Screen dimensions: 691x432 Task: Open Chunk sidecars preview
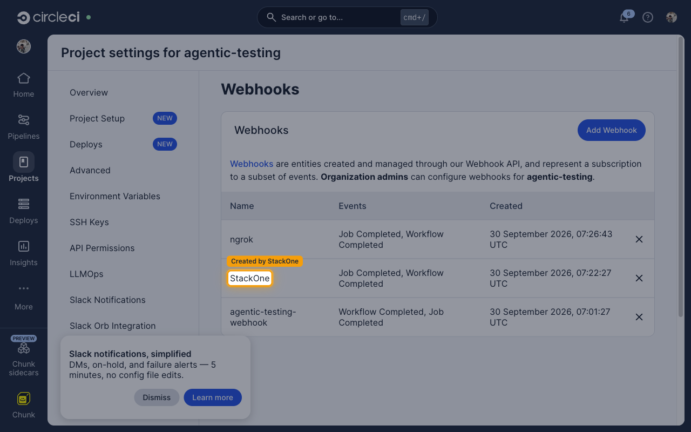click(24, 356)
